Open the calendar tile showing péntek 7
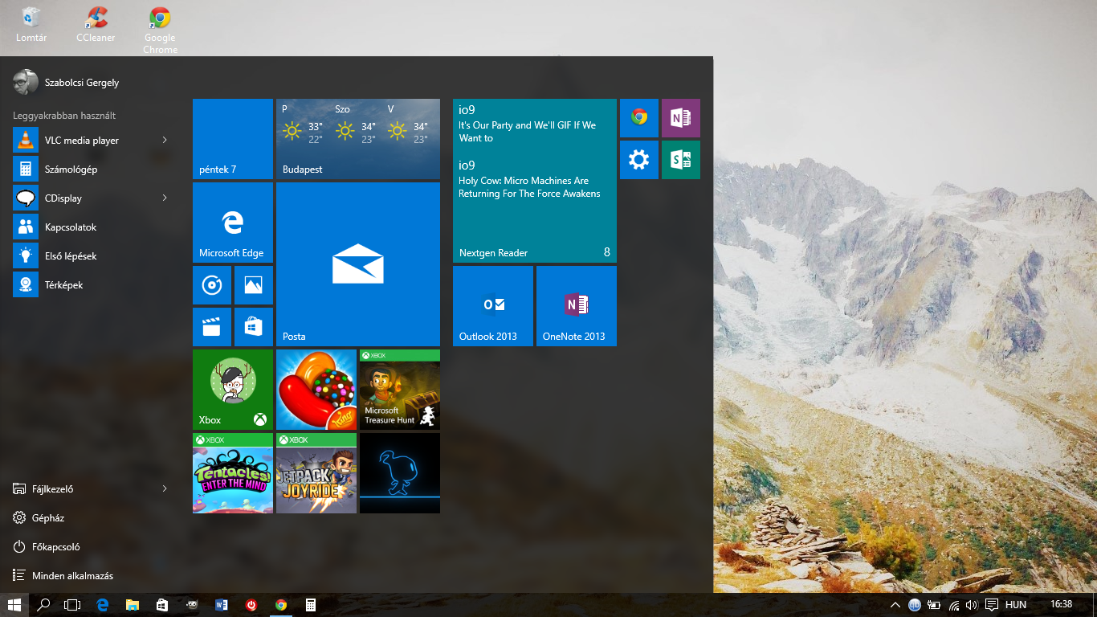Screen dimensions: 1097x617 click(233, 139)
